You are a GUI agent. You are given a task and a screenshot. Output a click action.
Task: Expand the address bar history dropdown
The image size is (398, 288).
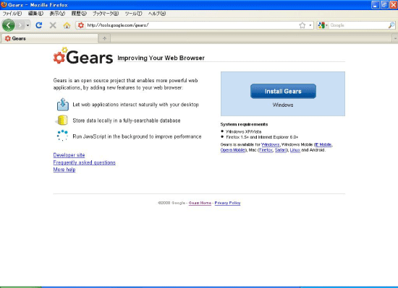click(x=310, y=25)
